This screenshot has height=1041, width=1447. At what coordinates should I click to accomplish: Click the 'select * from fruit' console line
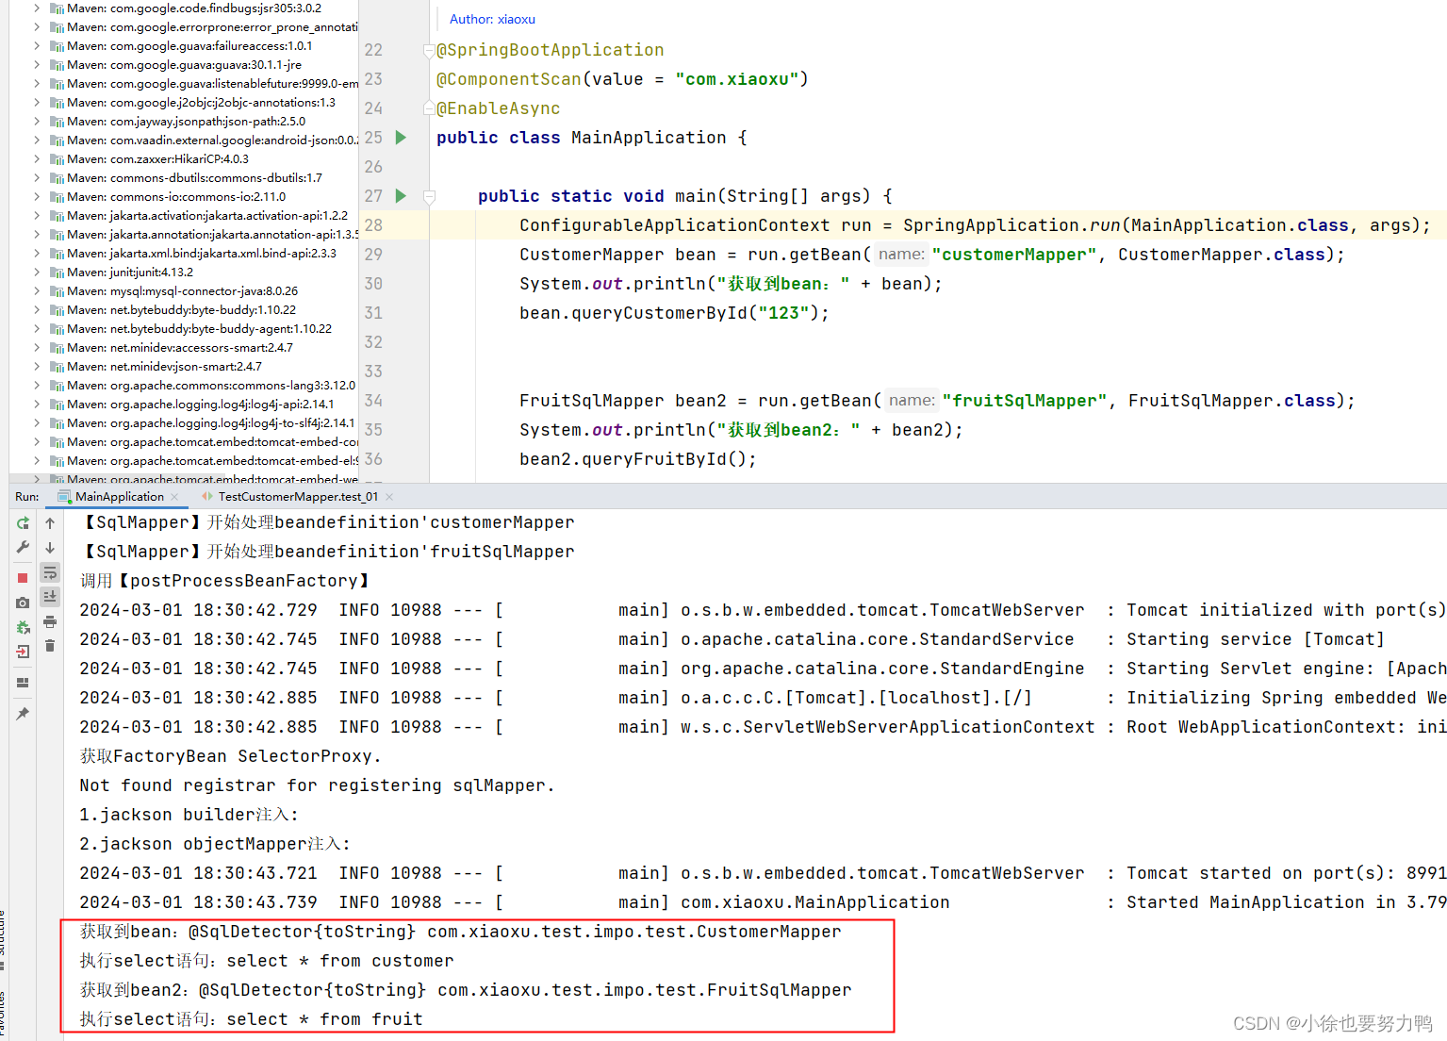tap(252, 1019)
